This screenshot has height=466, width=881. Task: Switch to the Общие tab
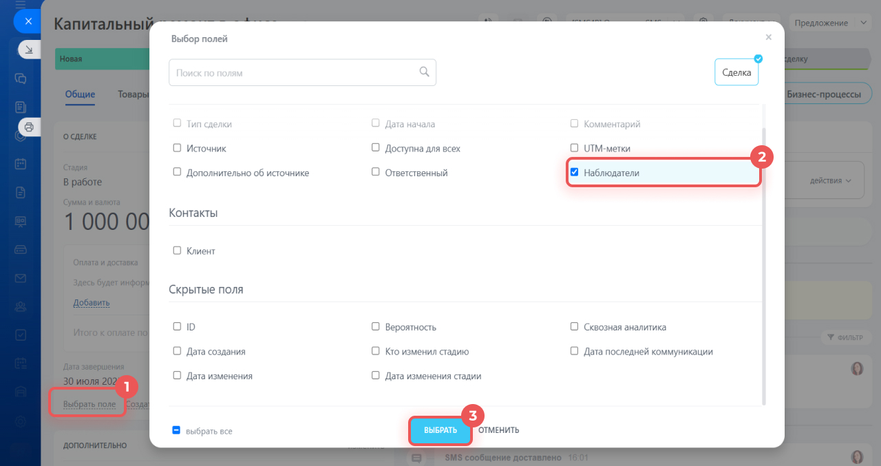coord(80,94)
